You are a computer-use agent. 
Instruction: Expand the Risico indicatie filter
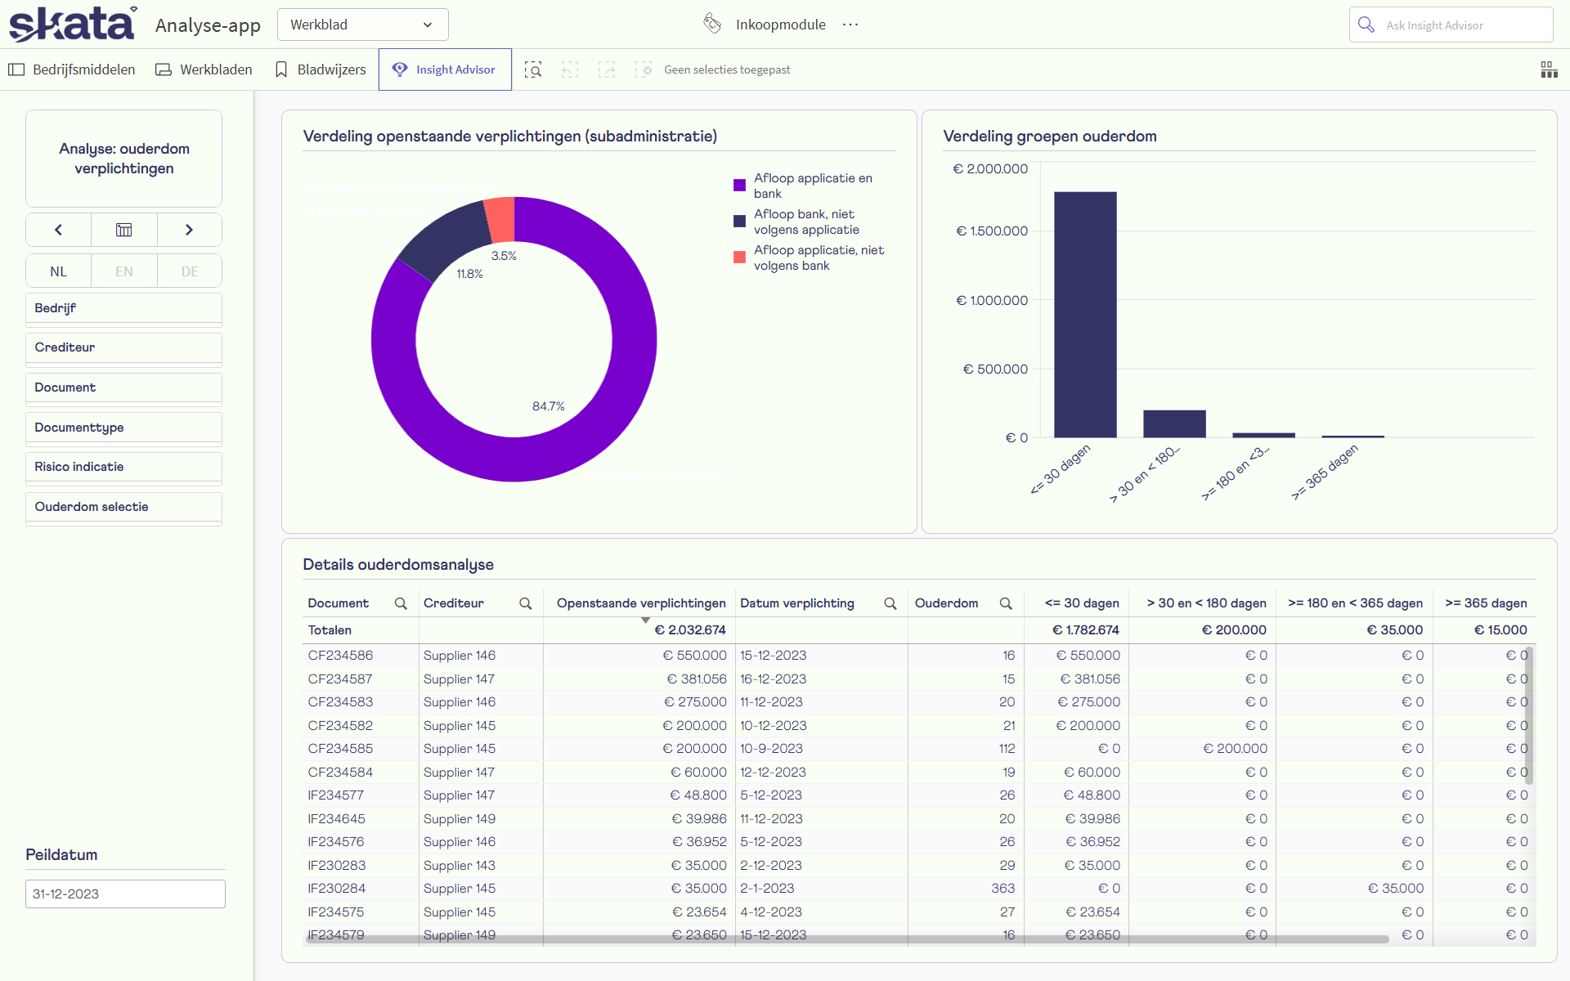coord(123,467)
